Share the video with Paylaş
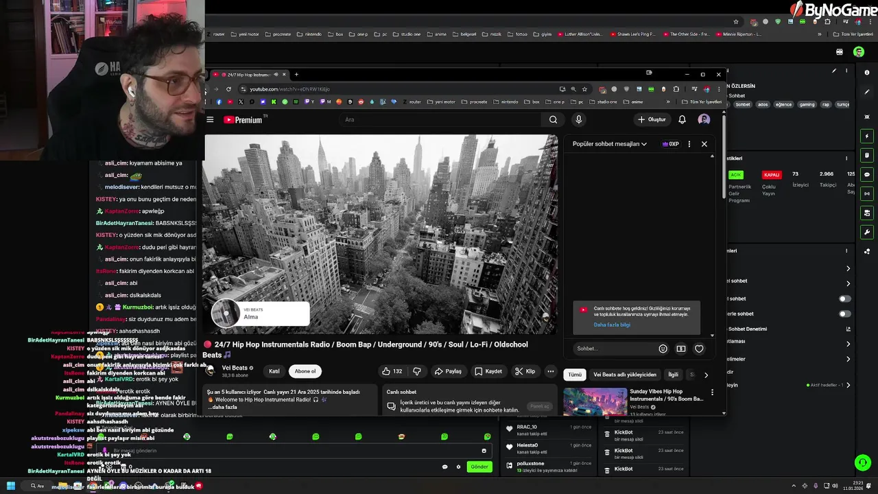The width and height of the screenshot is (878, 494). tap(448, 371)
